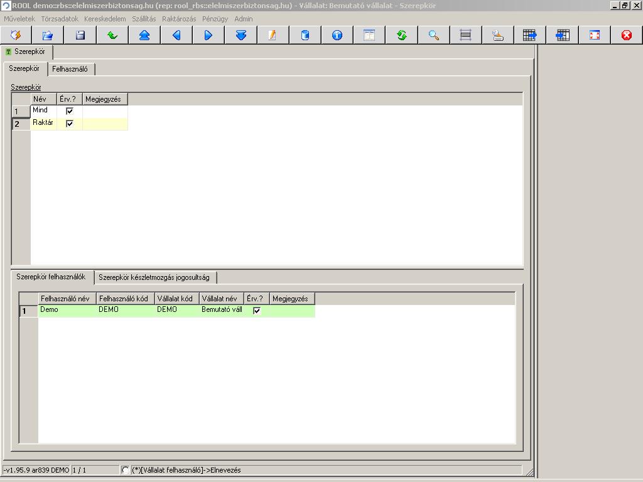
Task: Open the Törzsadatok menu
Action: [x=60, y=19]
